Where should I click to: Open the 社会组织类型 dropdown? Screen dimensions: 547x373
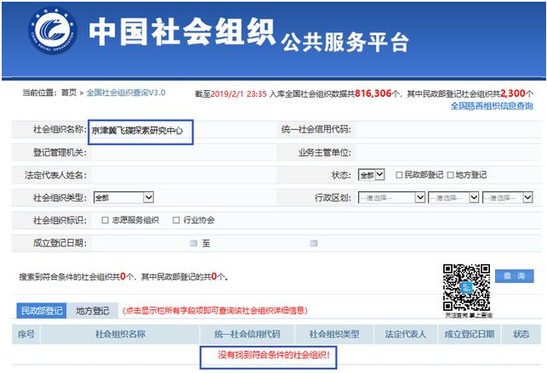[x=123, y=197]
